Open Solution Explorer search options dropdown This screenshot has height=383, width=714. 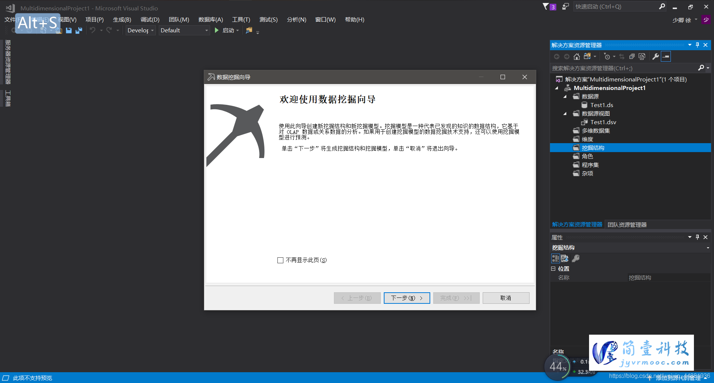[708, 68]
